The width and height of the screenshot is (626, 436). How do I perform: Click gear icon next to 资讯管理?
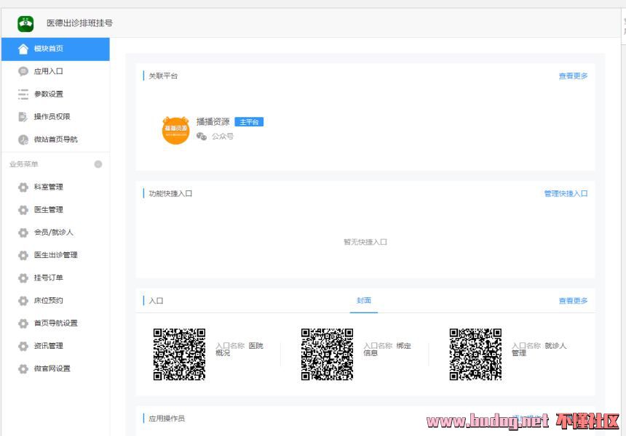[x=23, y=346]
